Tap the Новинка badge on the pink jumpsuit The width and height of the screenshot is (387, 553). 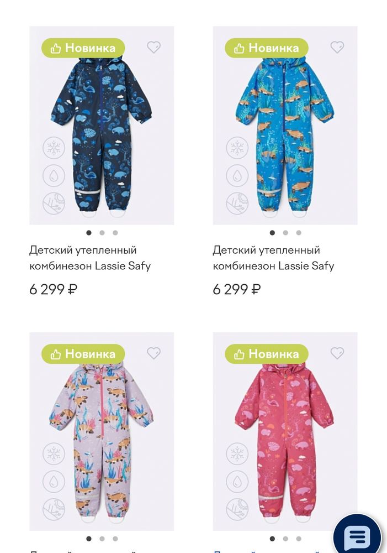(x=267, y=354)
